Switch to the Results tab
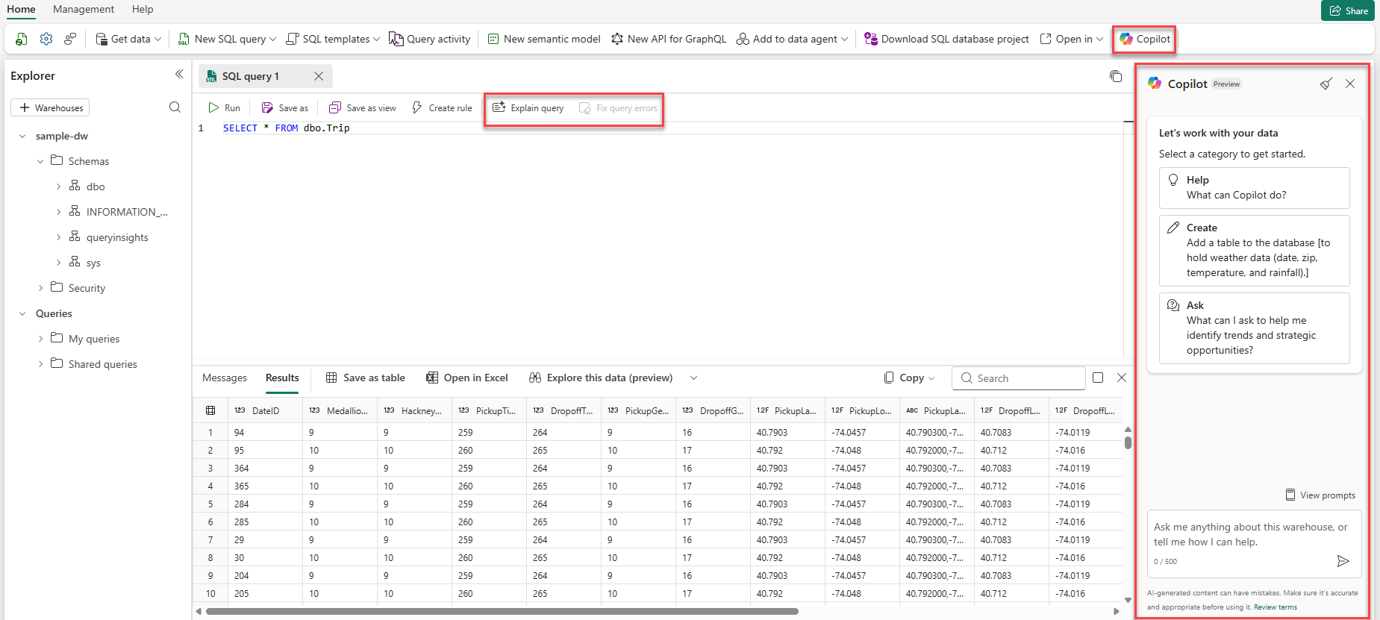1380x620 pixels. click(282, 378)
